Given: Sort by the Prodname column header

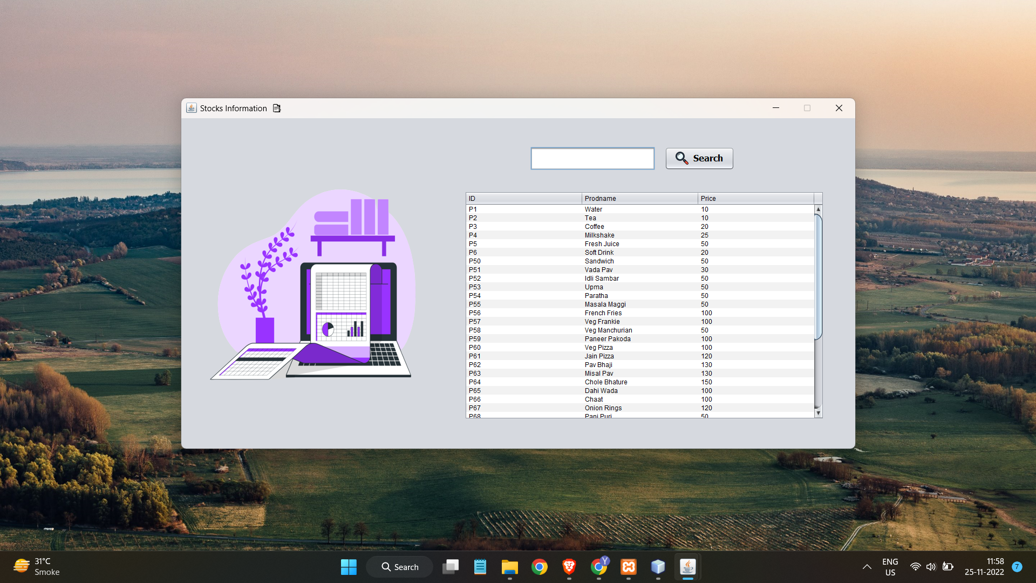Looking at the screenshot, I should [639, 198].
